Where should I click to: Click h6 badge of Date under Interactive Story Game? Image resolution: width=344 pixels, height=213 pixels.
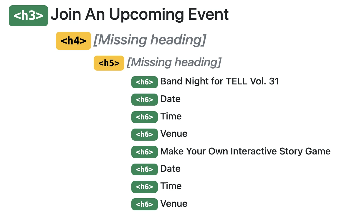pos(144,169)
